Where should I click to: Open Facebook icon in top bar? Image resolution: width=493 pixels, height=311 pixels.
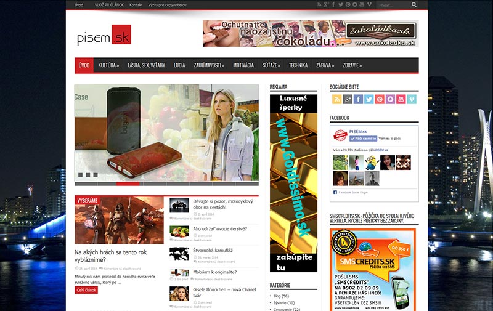point(333,5)
